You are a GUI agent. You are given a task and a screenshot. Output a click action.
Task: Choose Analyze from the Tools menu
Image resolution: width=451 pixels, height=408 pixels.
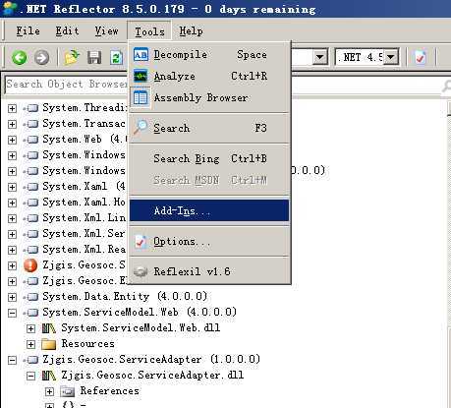(209, 76)
